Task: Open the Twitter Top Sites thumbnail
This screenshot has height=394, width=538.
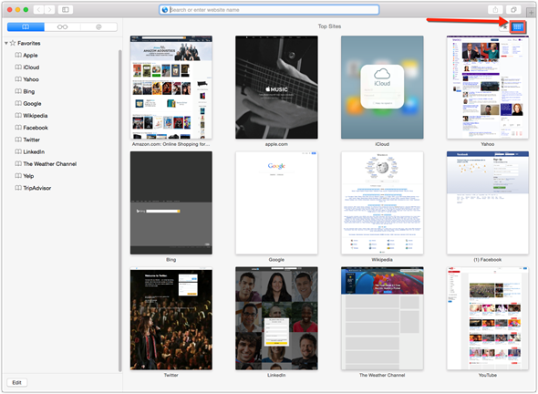Action: (x=171, y=318)
